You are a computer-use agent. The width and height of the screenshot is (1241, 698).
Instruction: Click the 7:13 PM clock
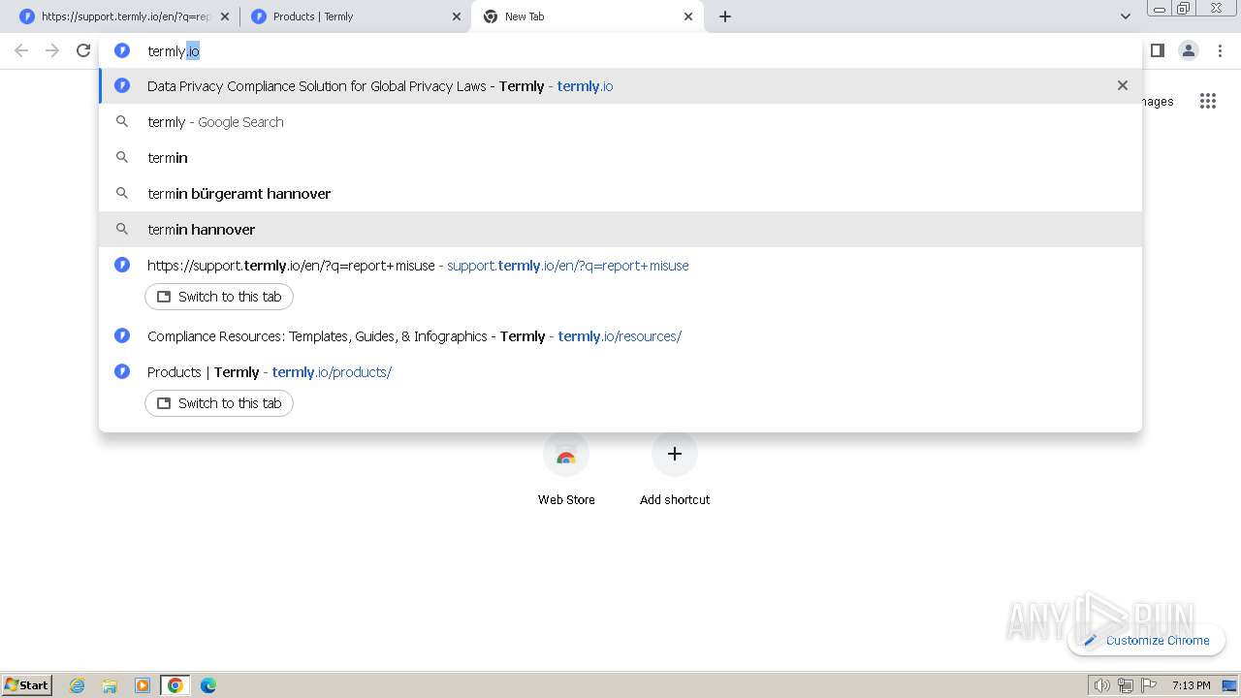(1191, 685)
